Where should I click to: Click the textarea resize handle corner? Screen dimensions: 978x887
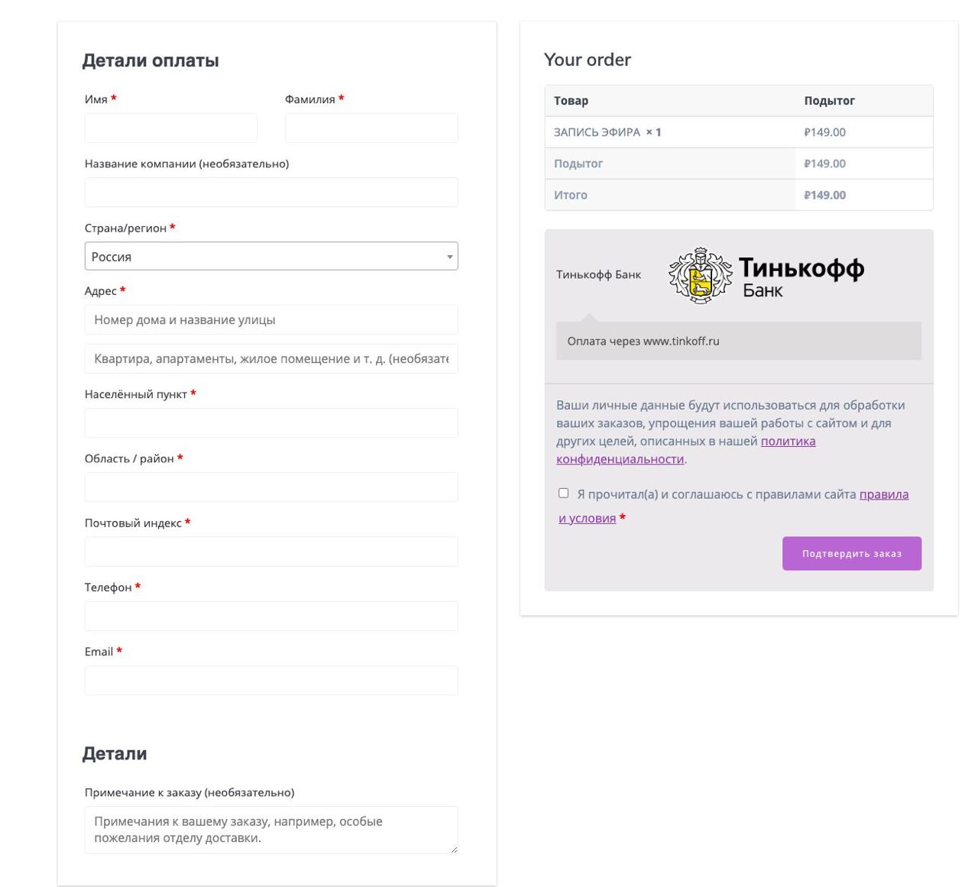[453, 849]
